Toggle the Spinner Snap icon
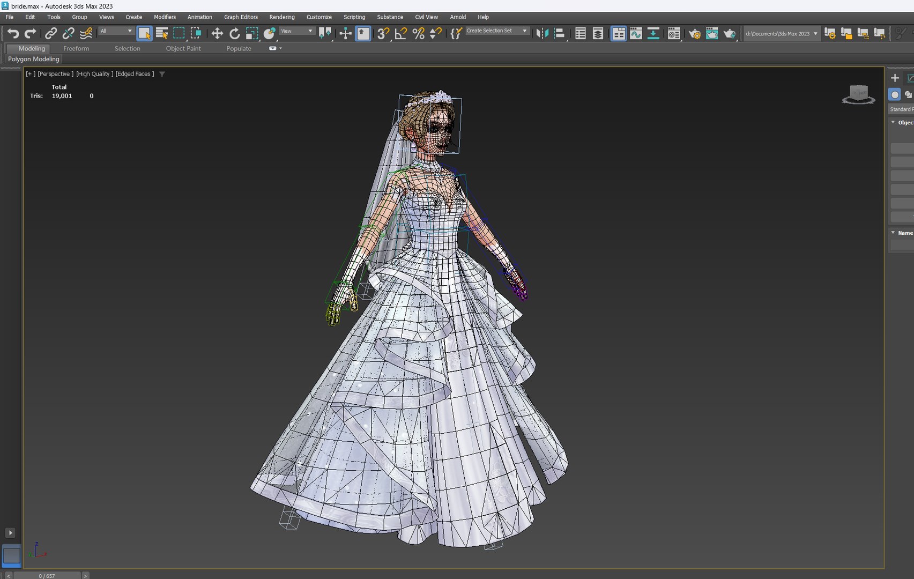 point(436,34)
